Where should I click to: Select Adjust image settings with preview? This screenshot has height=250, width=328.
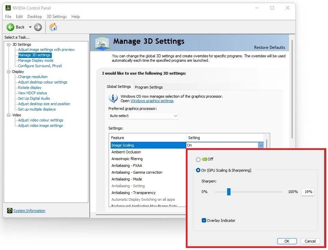[x=46, y=50]
